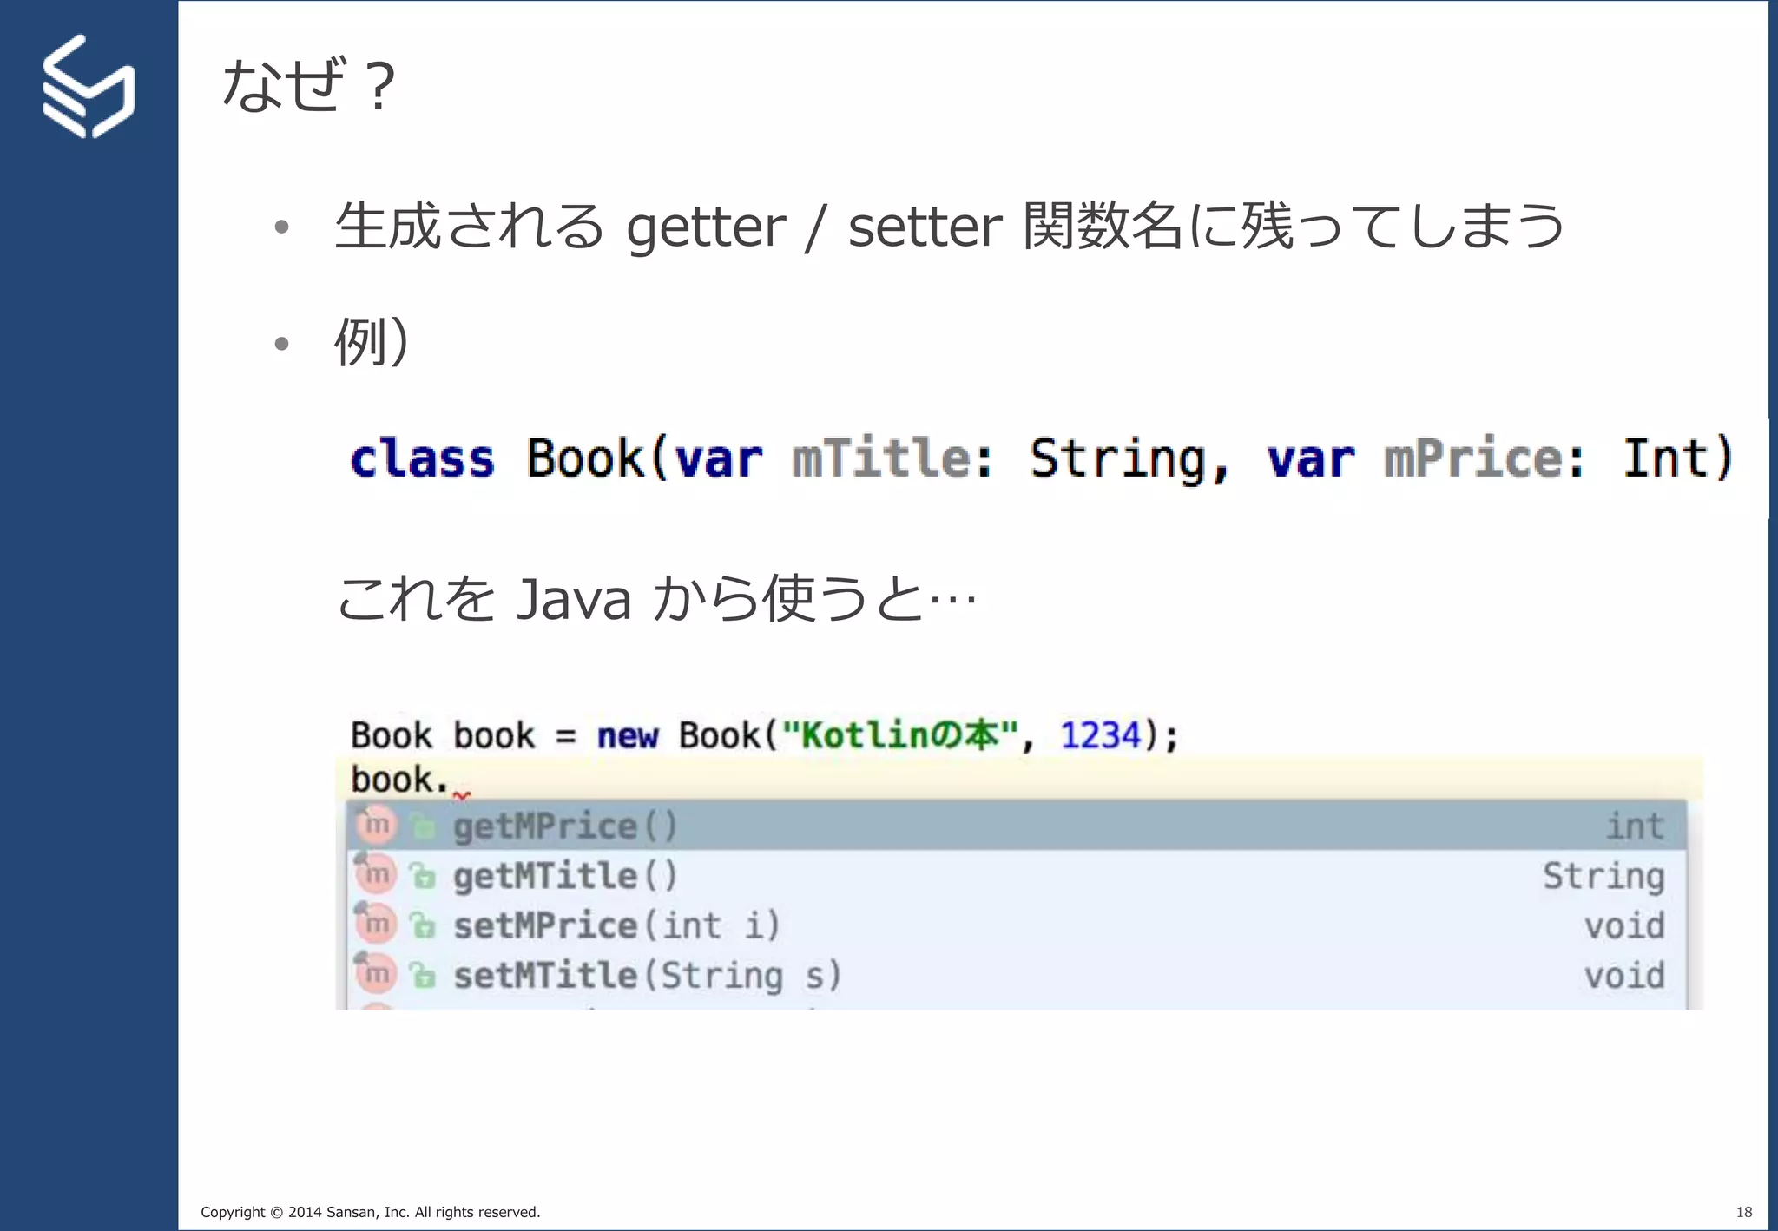Click the page number 18
This screenshot has height=1231, width=1778.
[1744, 1212]
